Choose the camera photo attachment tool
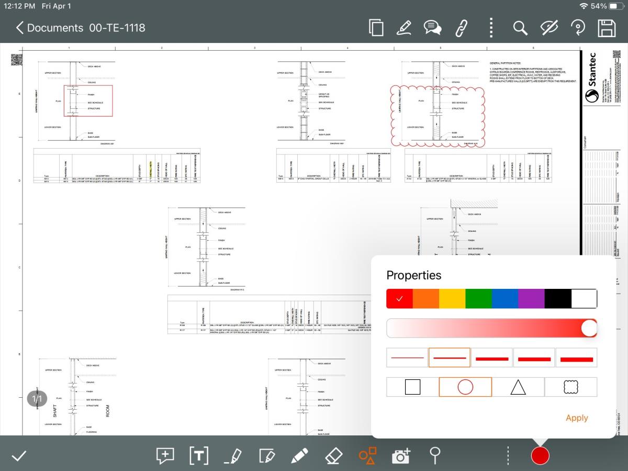628x471 pixels. (x=401, y=456)
